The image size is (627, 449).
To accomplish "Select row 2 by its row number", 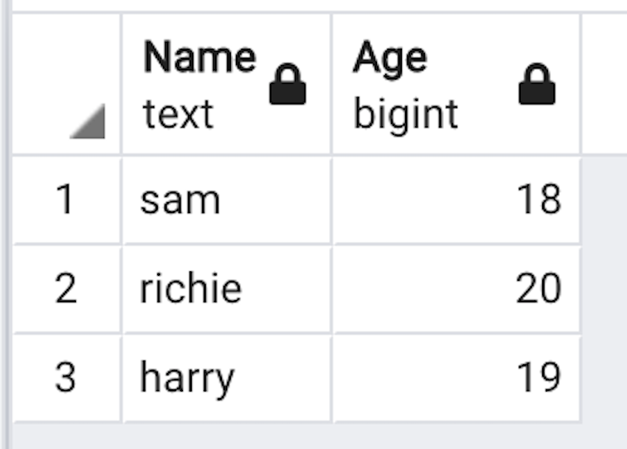I will click(66, 288).
